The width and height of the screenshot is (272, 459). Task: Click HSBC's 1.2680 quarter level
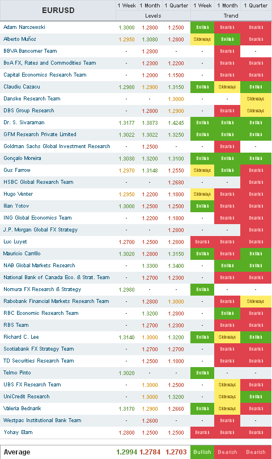pyautogui.click(x=176, y=182)
